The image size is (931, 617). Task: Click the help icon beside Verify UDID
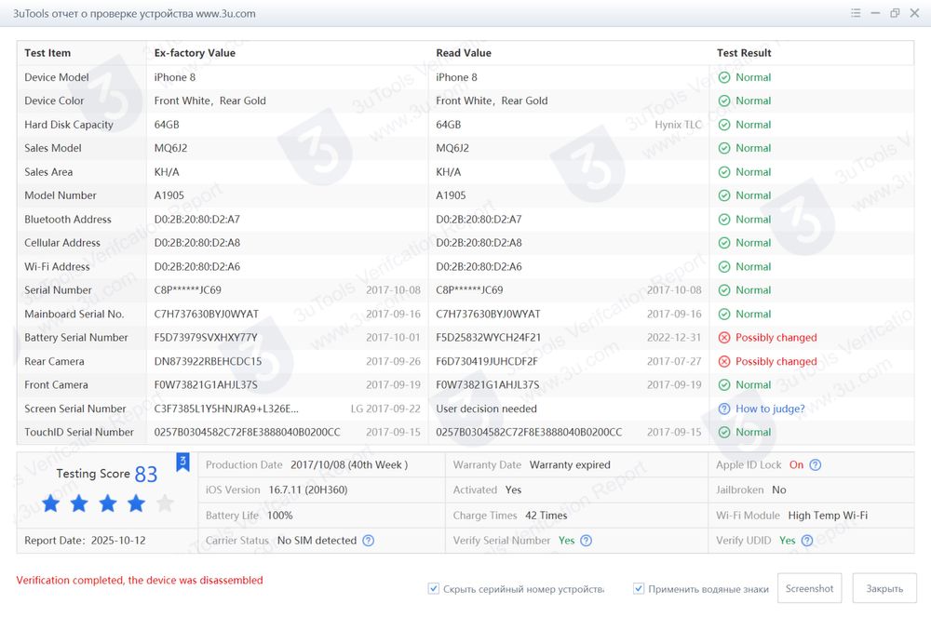[x=807, y=541]
